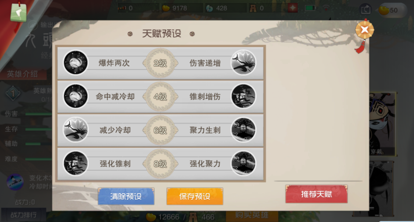Image resolution: width=414 pixels, height=222 pixels.
Task: Open the 英雄介绍 tab behind dialog
Action: (x=22, y=74)
